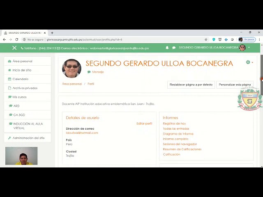Open Archivos privados in the sidebar

(x=25, y=88)
